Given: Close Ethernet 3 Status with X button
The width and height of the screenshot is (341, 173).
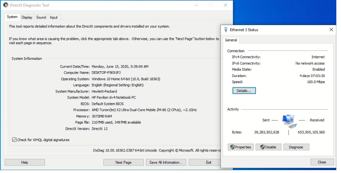Looking at the screenshot, I should 331,29.
